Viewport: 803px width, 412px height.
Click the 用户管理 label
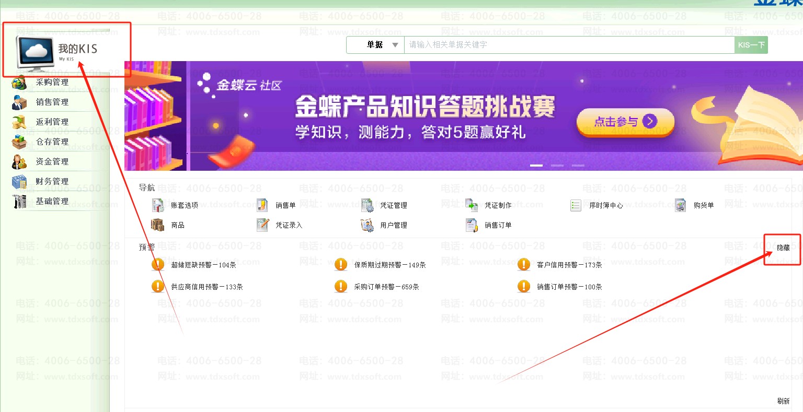(x=394, y=226)
